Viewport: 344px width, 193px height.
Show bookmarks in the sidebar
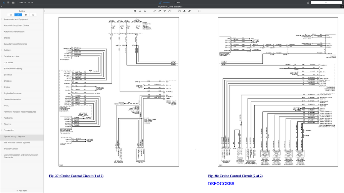(11, 15)
